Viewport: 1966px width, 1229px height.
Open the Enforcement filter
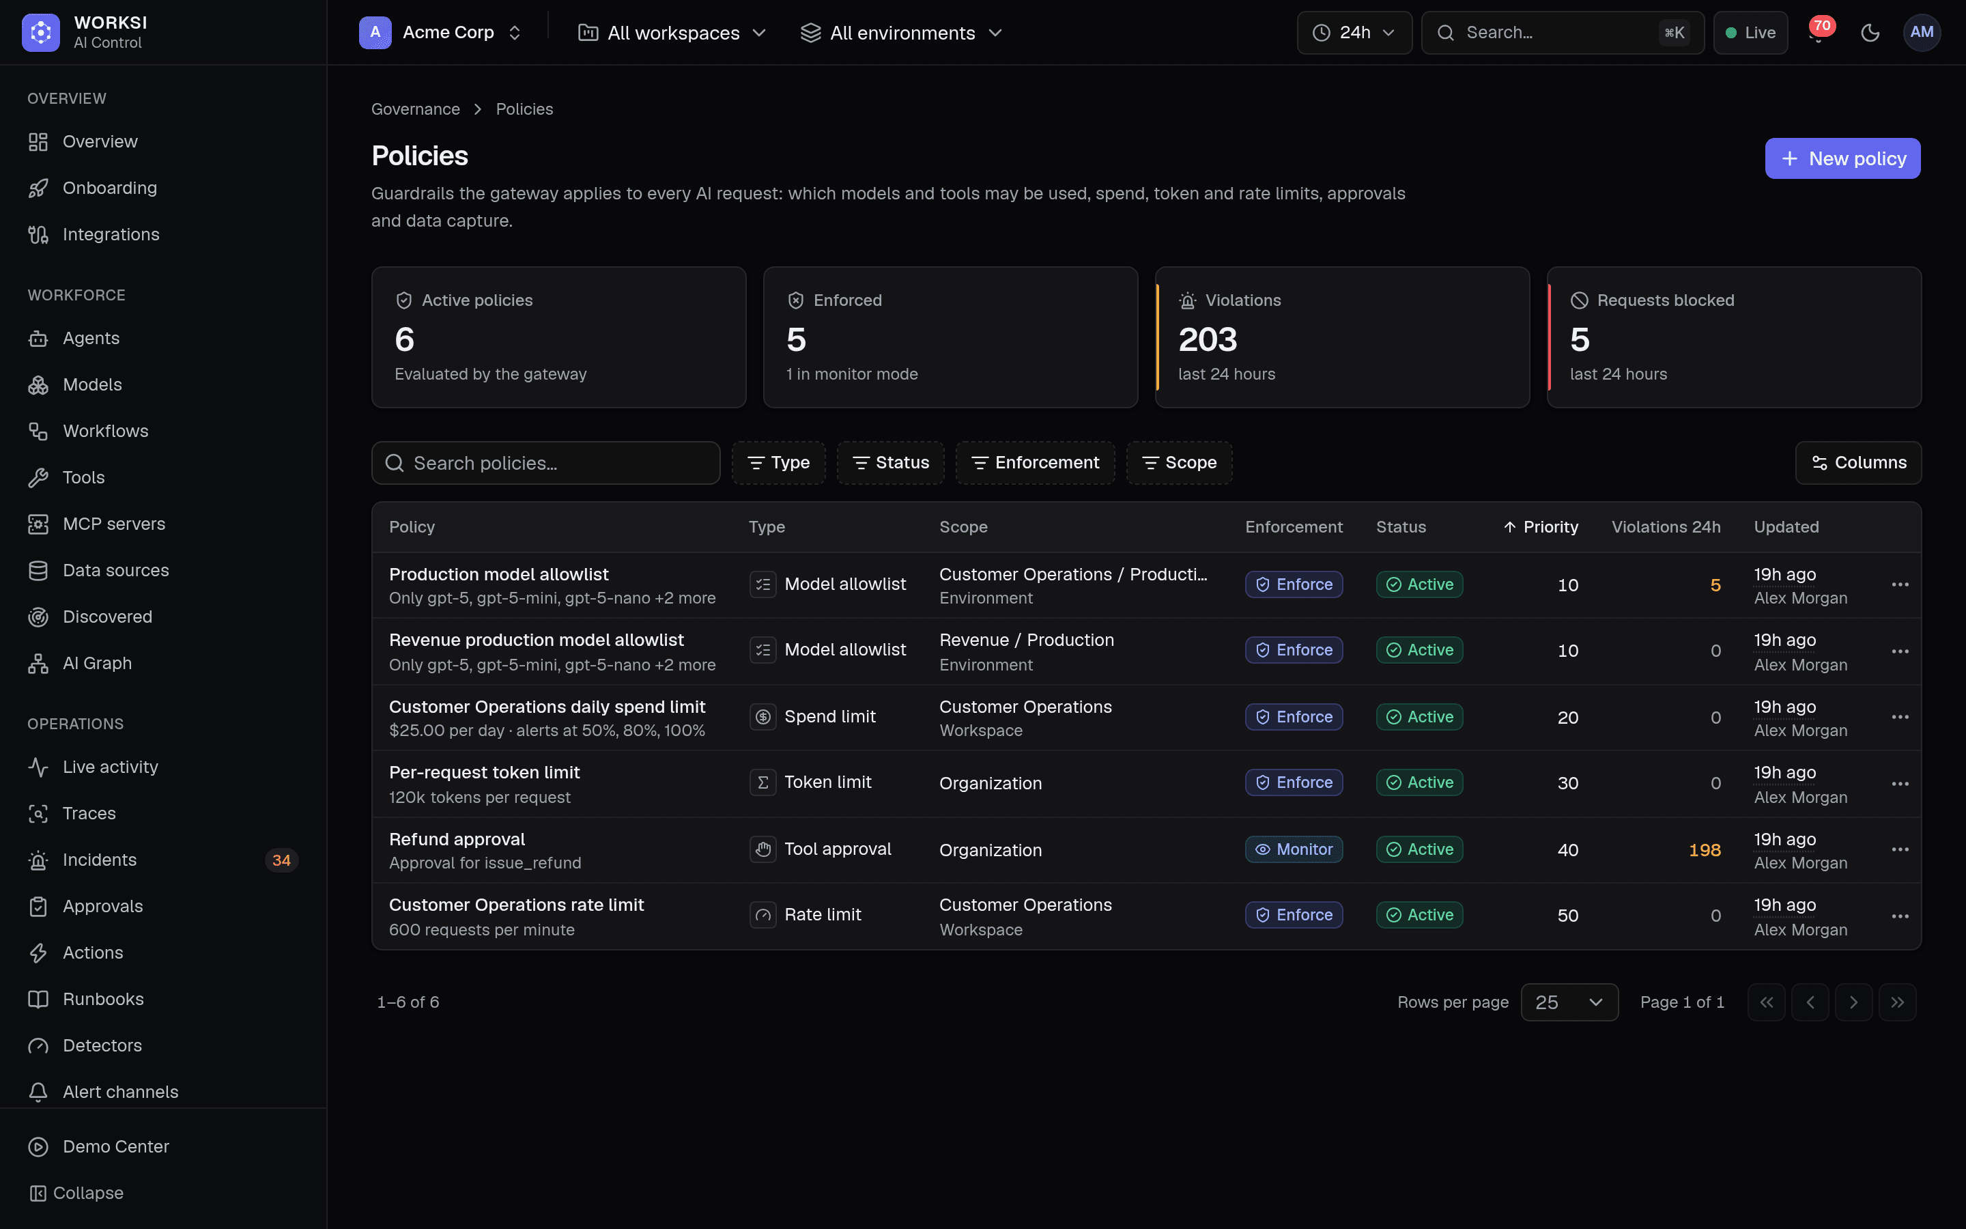[1035, 462]
